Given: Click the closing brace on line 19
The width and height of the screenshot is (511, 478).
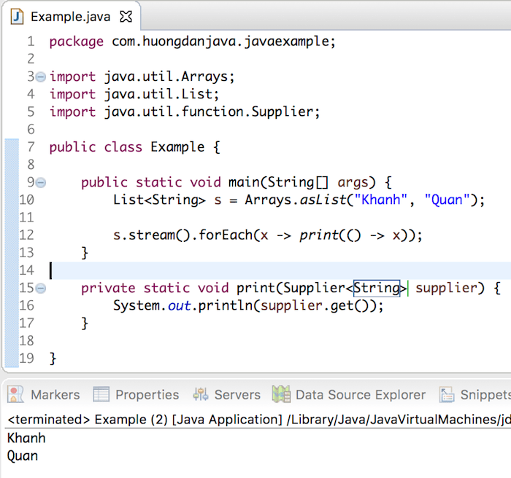Looking at the screenshot, I should click(53, 358).
